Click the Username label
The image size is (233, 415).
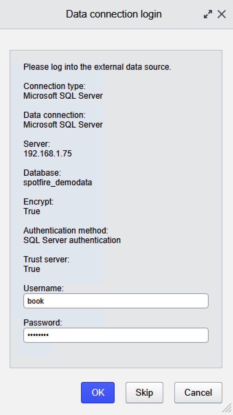(44, 288)
